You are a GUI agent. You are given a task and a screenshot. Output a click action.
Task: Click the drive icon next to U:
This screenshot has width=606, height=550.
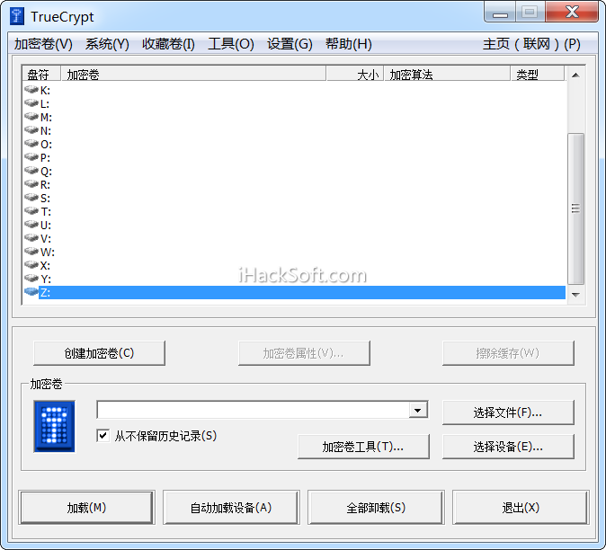click(31, 225)
